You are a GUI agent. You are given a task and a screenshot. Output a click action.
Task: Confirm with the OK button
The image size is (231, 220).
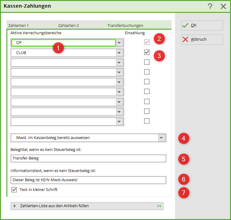coord(202,26)
